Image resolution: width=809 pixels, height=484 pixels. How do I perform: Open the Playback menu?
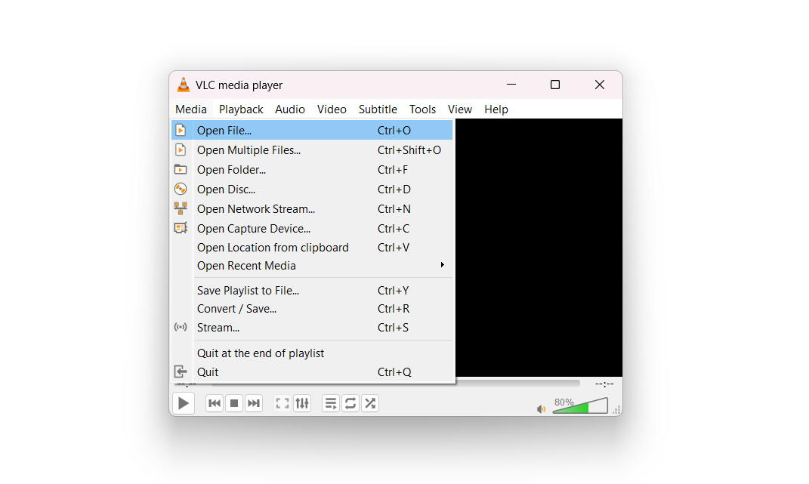tap(241, 109)
